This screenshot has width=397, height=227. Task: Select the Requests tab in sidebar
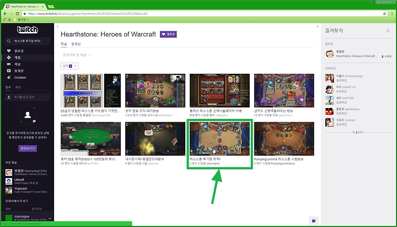coord(18,87)
